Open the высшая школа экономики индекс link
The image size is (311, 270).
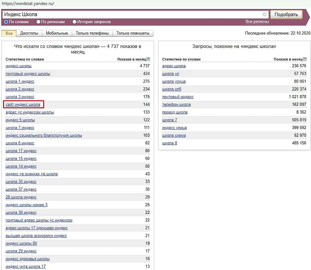pos(36,236)
